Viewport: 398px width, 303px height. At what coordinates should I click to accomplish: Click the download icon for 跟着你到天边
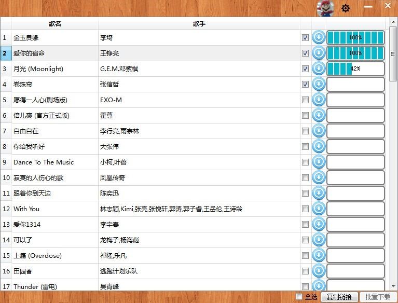tap(319, 193)
